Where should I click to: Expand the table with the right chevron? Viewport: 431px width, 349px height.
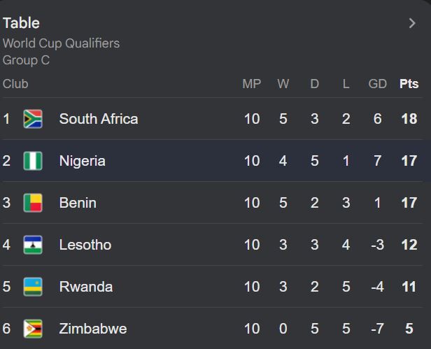[412, 23]
